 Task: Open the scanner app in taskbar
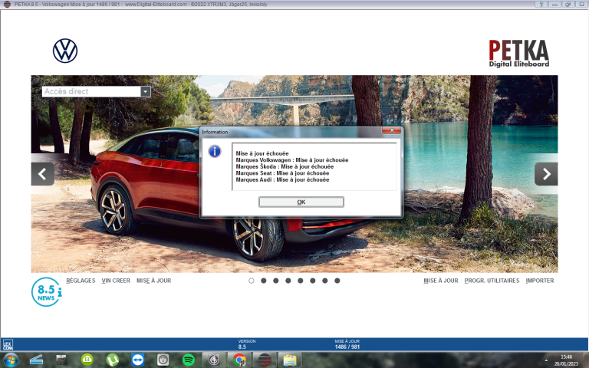point(37,360)
